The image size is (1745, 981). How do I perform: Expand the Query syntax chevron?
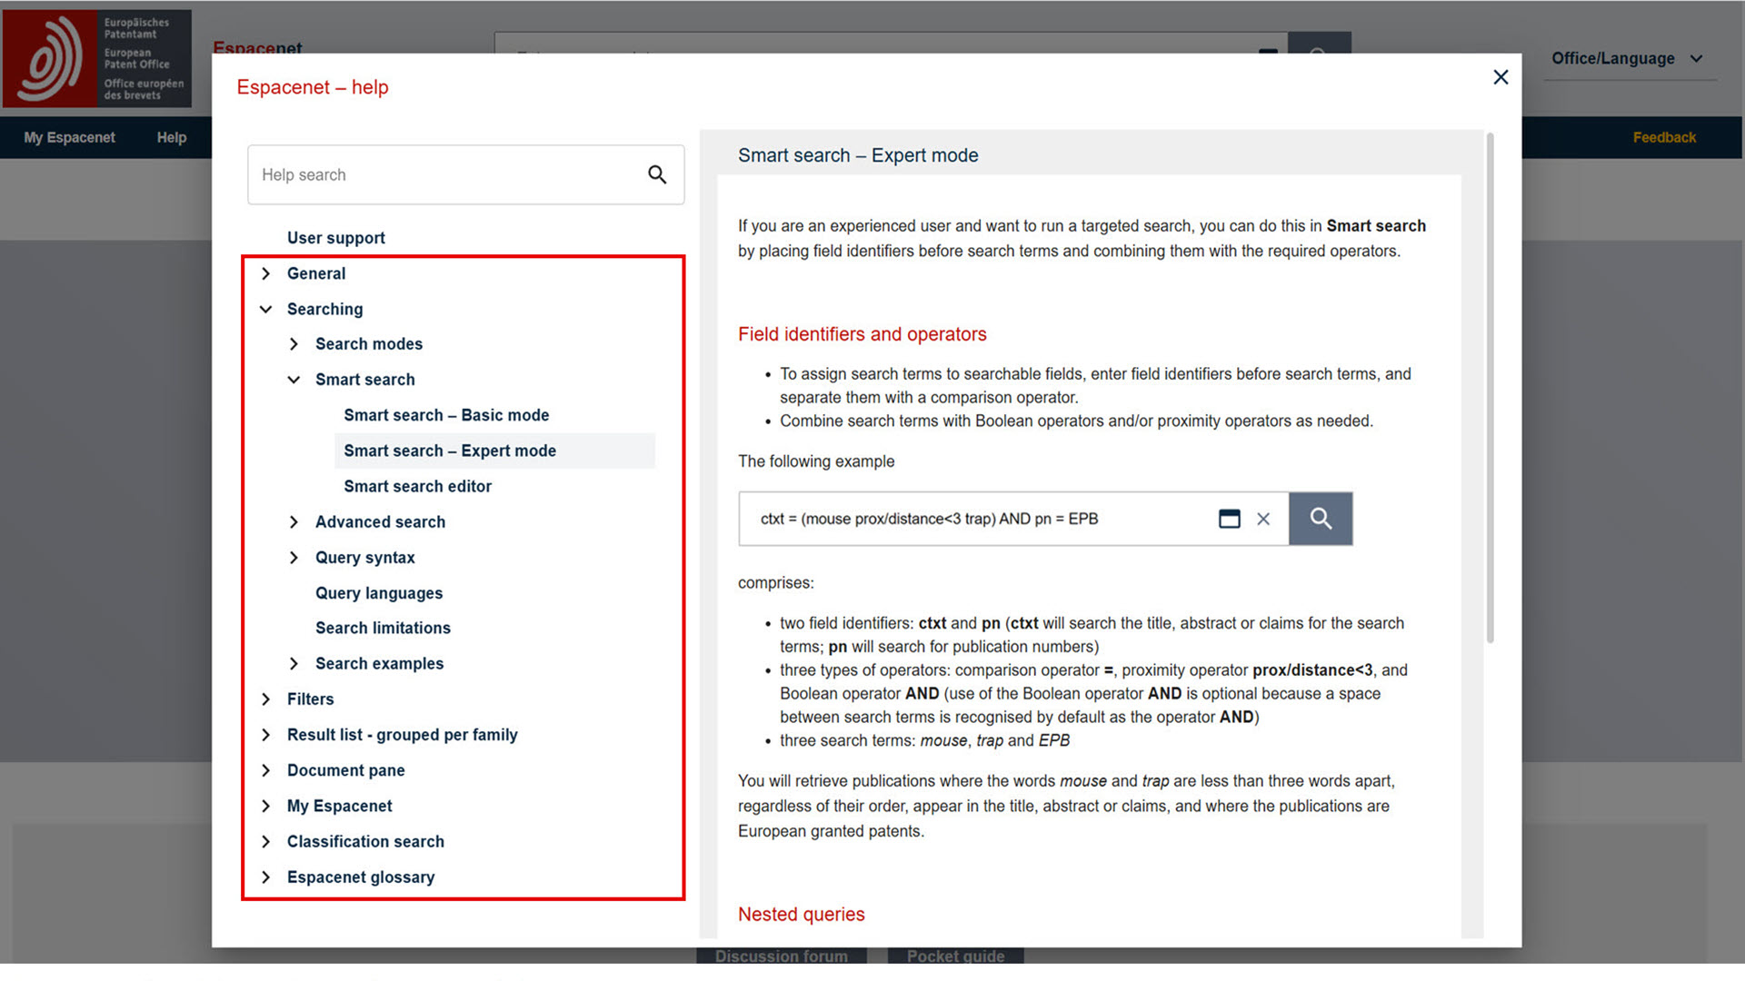(x=294, y=558)
